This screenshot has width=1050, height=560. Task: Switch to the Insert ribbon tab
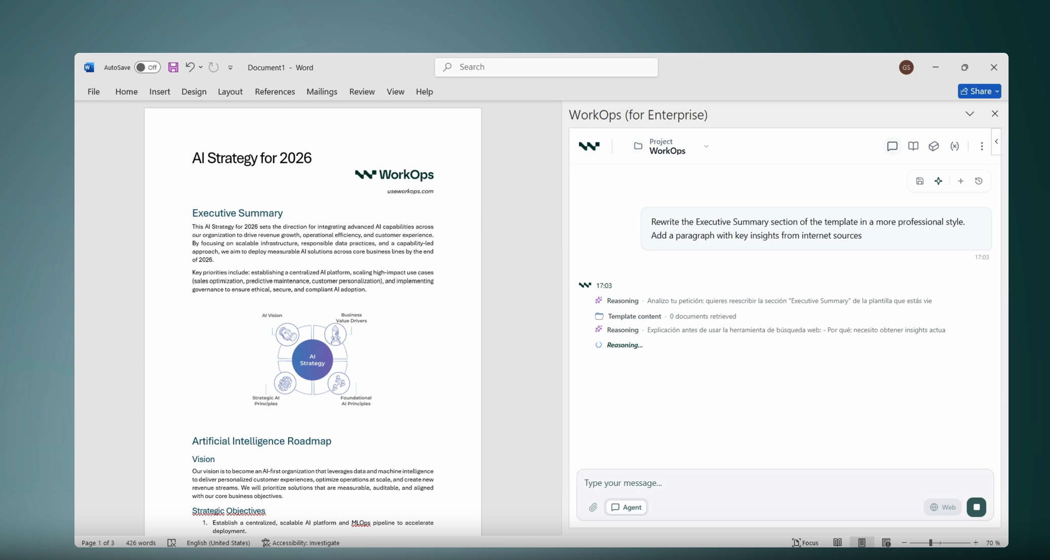[x=160, y=92]
